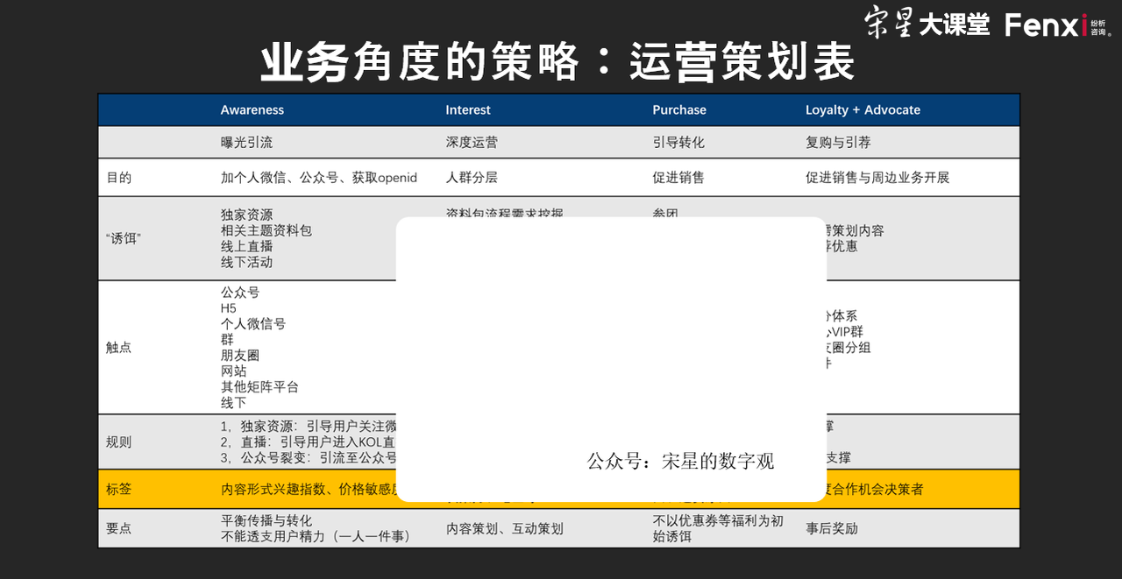1122x579 pixels.
Task: Select the 内容策划、互动策划 cell
Action: pyautogui.click(x=504, y=528)
